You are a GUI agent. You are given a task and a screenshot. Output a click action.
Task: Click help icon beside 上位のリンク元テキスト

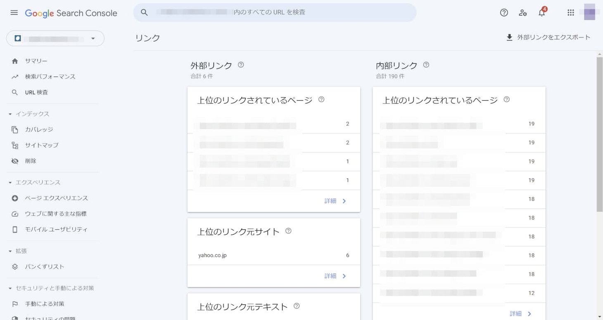point(296,306)
